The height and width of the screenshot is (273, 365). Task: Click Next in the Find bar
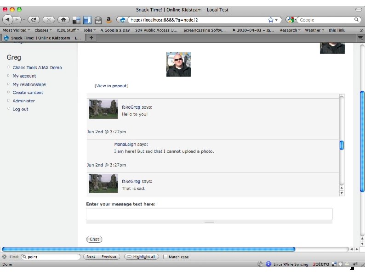click(x=91, y=256)
